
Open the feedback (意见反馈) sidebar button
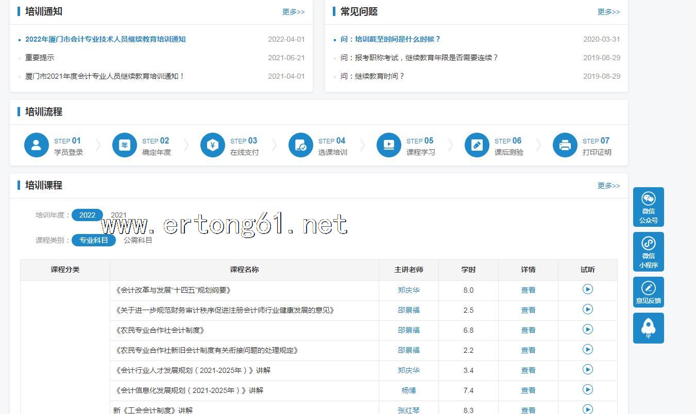pos(648,292)
